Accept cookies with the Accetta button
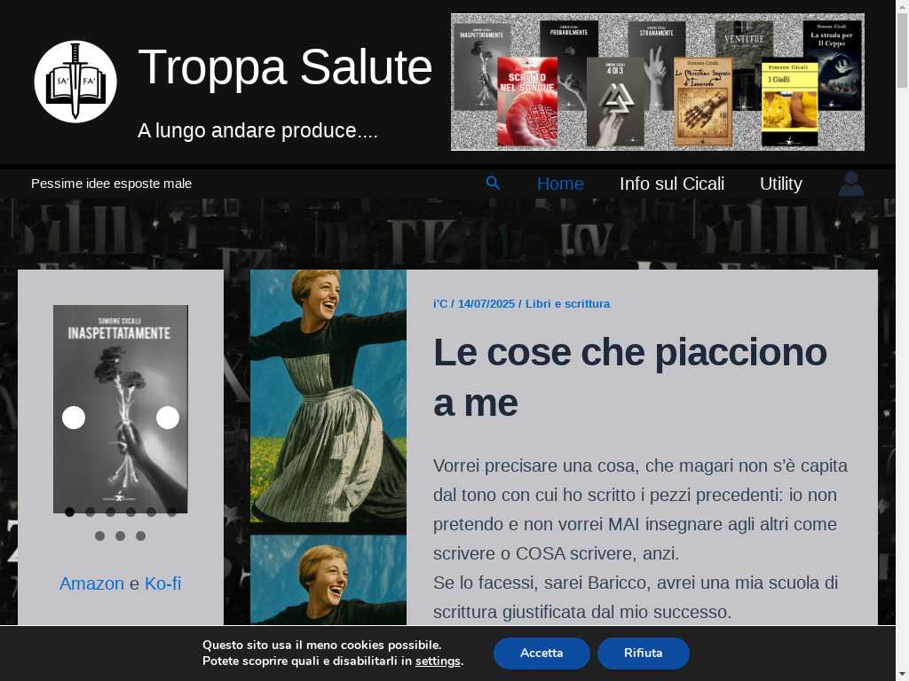Viewport: 909px width, 681px height. 541,654
